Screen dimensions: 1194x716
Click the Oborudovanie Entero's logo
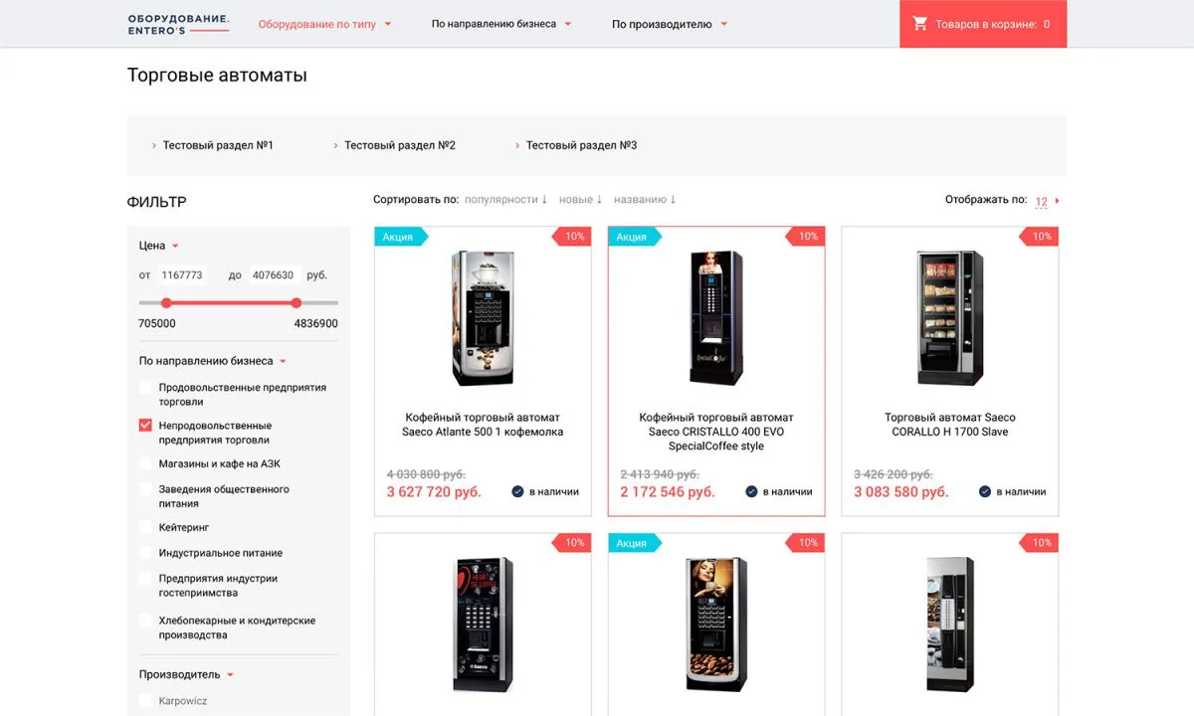[x=178, y=25]
